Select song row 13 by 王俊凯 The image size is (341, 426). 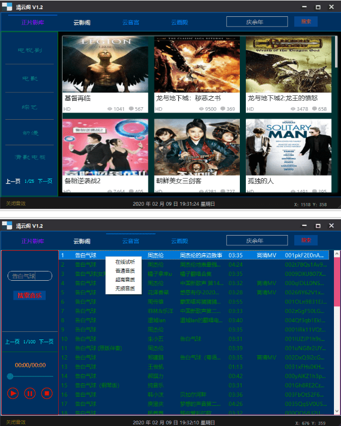point(194,367)
